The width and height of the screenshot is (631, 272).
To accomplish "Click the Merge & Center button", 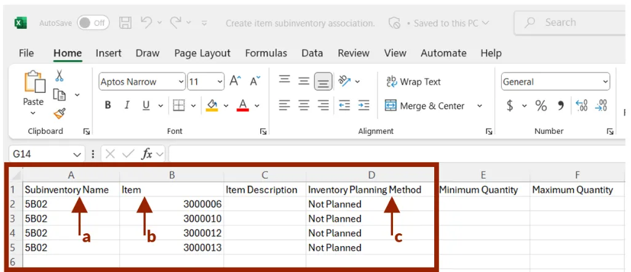I will [425, 106].
